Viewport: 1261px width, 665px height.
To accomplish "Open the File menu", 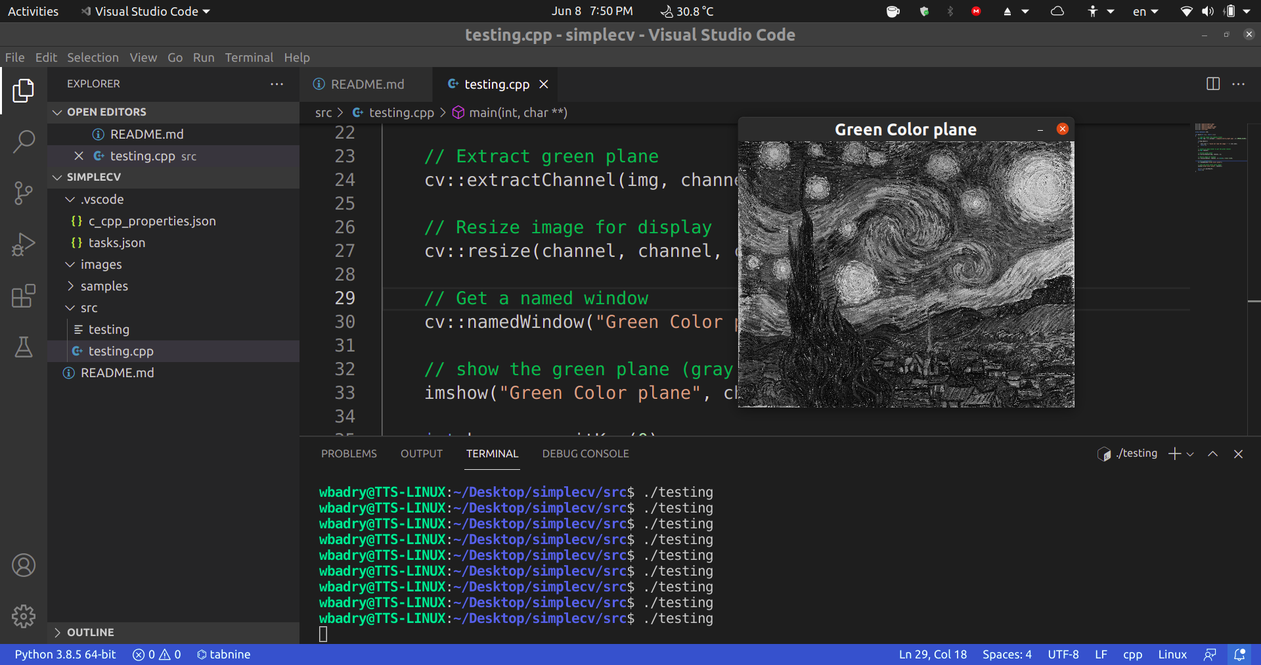I will tap(15, 58).
